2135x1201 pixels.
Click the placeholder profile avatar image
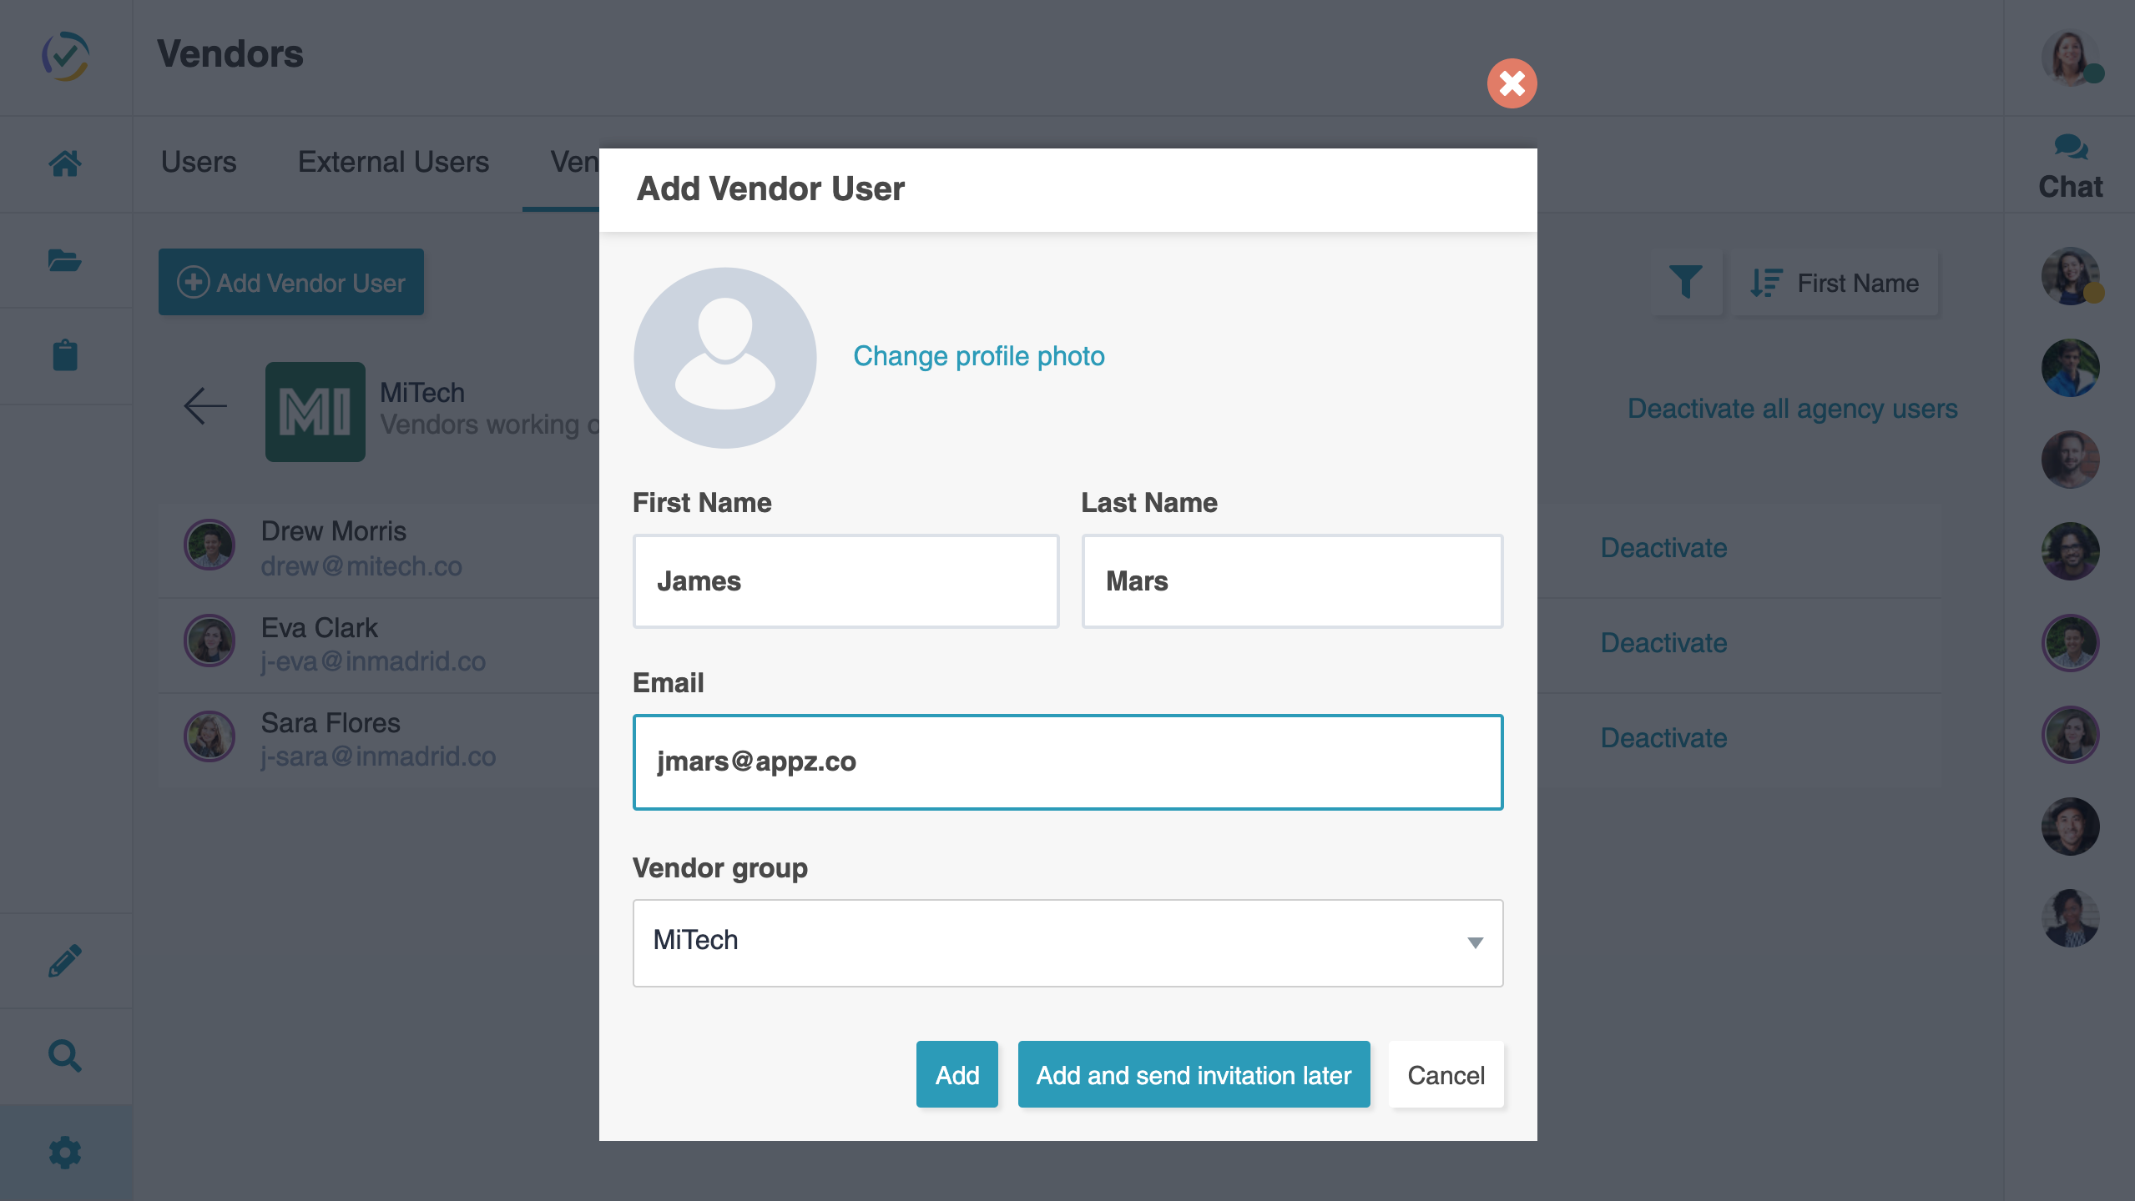(724, 358)
